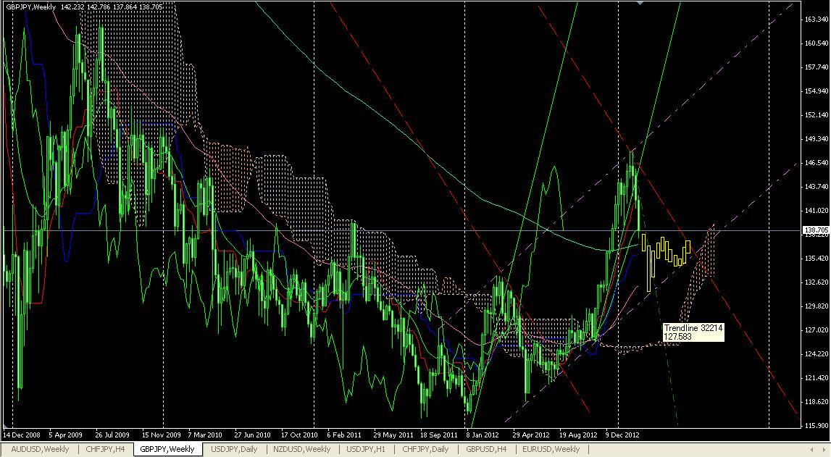Screen dimensions: 831x457
Task: Switch to the USDJPY,Daily chart tab
Action: tap(234, 449)
